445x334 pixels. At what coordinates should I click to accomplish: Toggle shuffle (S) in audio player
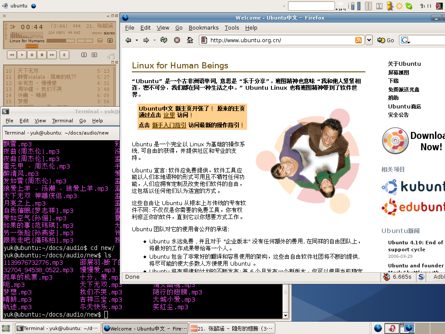tap(84, 55)
